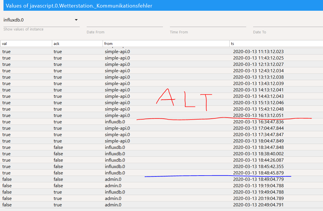
Task: Click the Date From input field
Action: [x=125, y=23]
